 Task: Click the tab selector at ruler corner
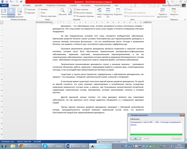[2, 22]
